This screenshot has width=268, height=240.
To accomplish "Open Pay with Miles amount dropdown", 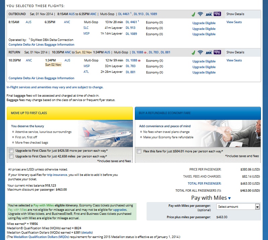I will point(238,207).
